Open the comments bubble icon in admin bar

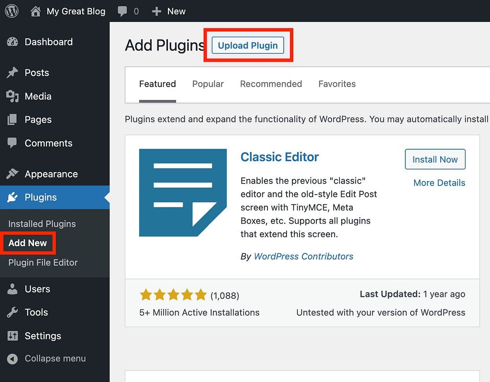click(122, 11)
